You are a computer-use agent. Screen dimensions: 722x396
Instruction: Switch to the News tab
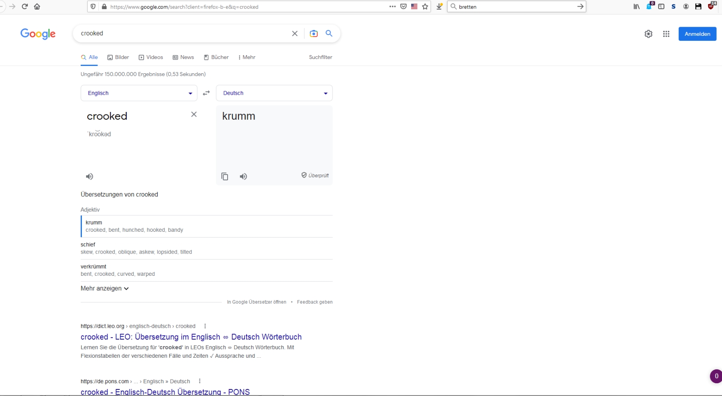click(x=183, y=57)
